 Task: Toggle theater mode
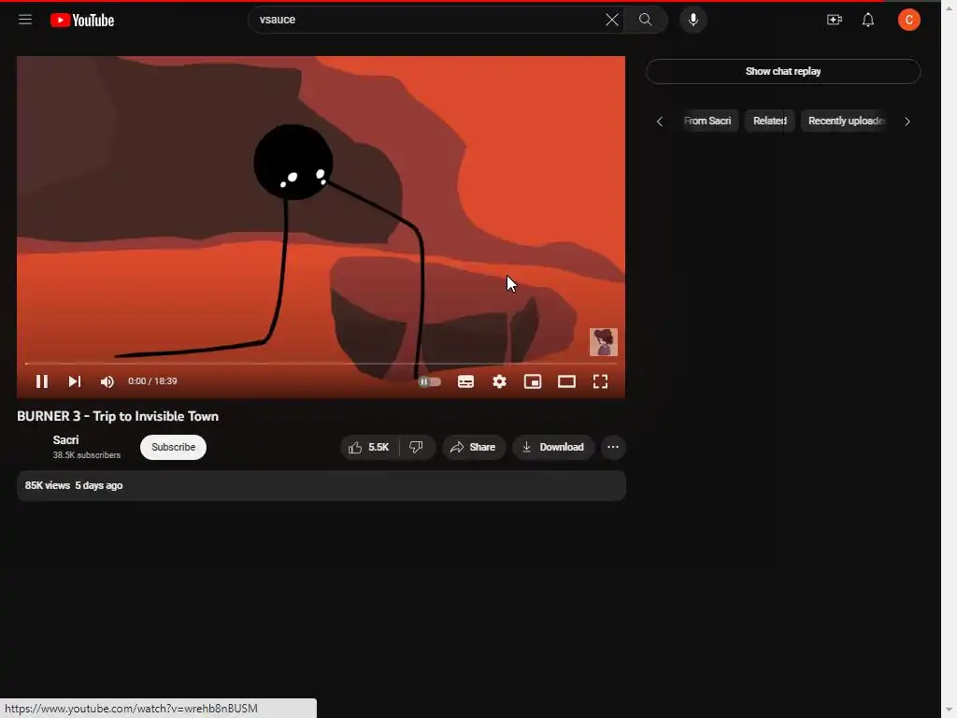566,381
